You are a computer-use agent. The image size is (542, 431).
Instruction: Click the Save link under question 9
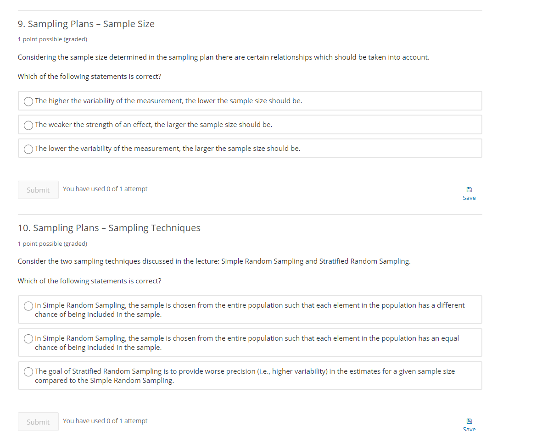click(469, 198)
